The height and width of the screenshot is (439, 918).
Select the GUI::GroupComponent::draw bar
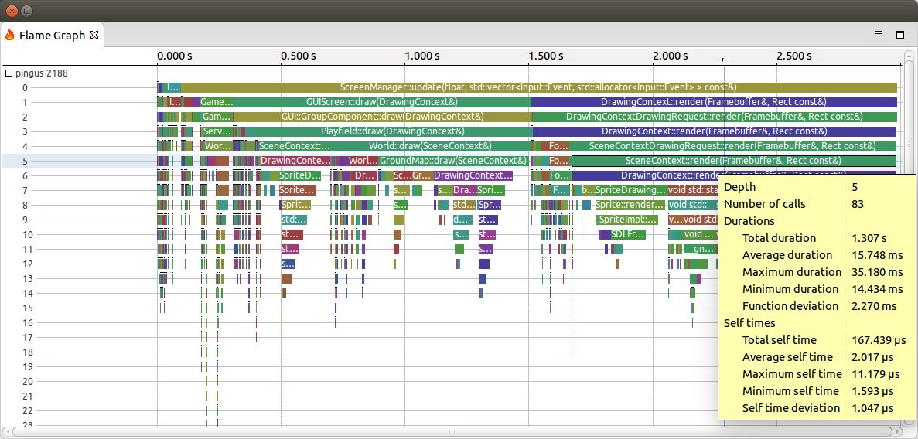(382, 117)
